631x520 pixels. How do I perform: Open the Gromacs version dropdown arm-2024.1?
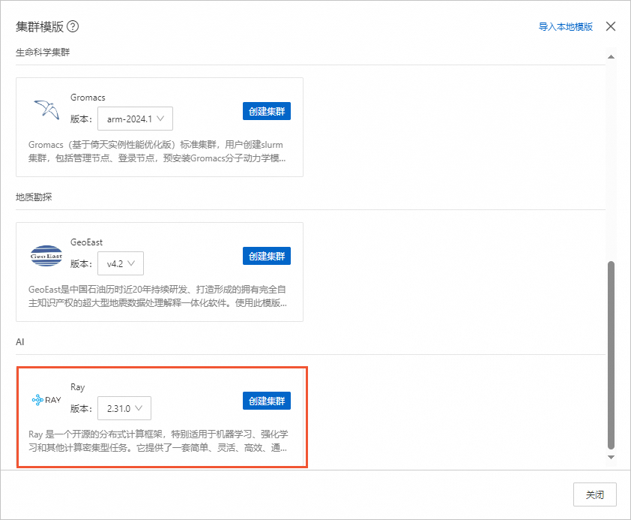click(x=135, y=119)
